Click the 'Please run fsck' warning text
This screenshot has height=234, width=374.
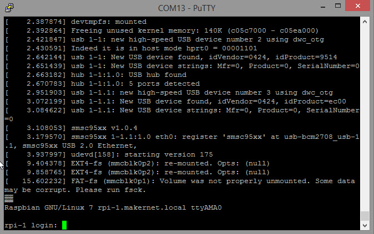tap(110, 190)
